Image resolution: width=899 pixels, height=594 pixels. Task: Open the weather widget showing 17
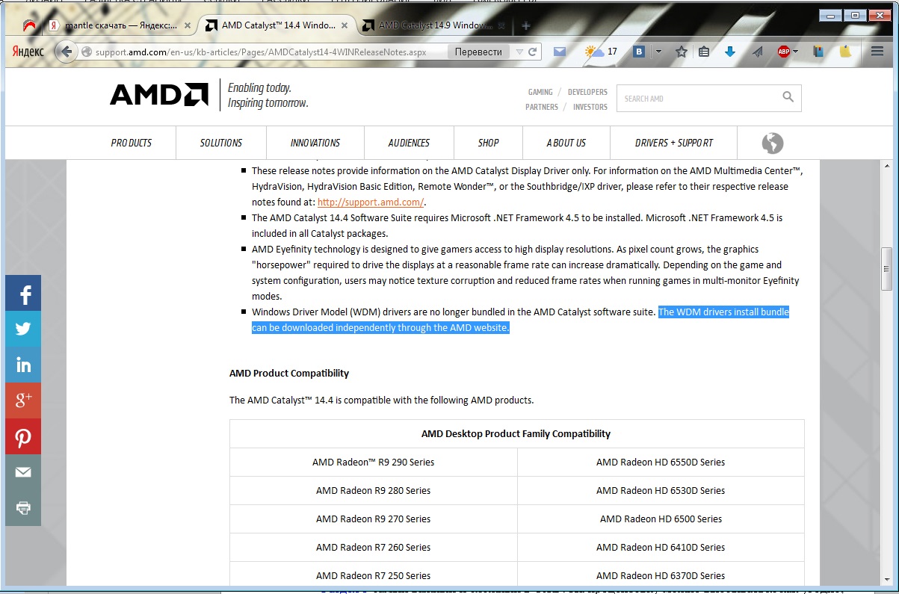pyautogui.click(x=602, y=52)
